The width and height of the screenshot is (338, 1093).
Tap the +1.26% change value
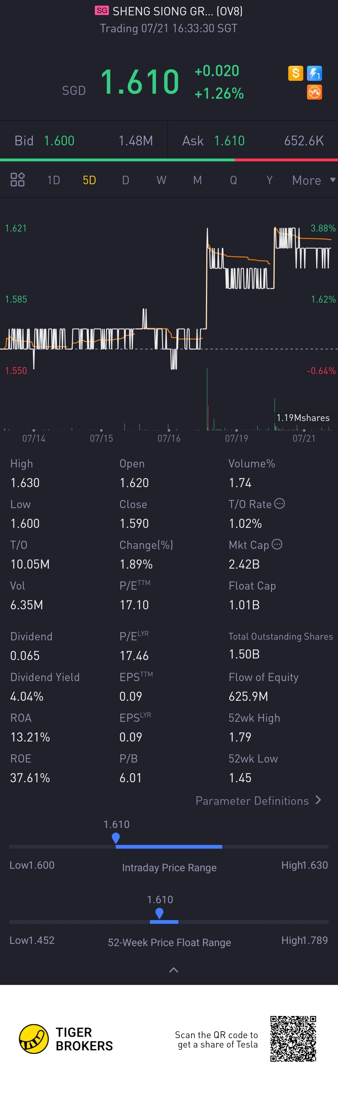[219, 93]
